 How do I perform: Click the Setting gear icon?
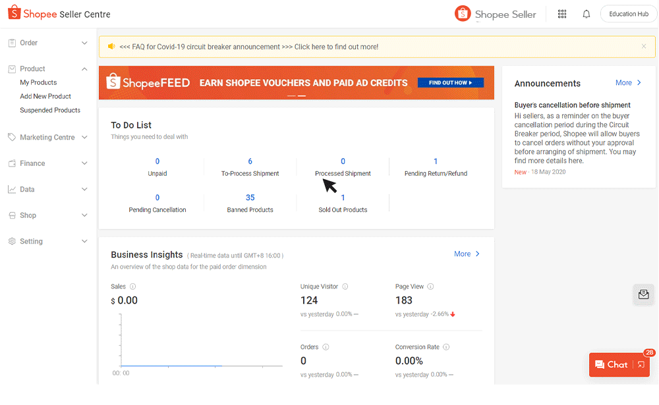12,242
